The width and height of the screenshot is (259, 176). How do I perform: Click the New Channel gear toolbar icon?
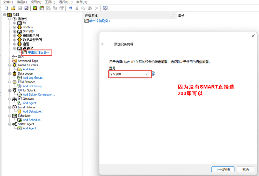(35, 8)
